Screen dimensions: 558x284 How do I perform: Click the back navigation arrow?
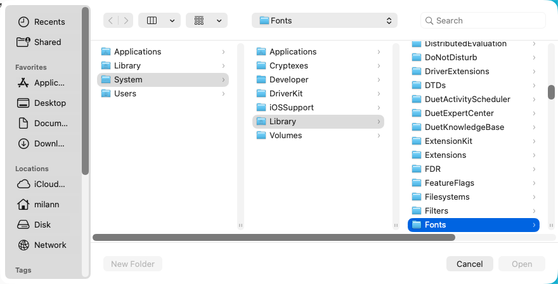(x=111, y=21)
